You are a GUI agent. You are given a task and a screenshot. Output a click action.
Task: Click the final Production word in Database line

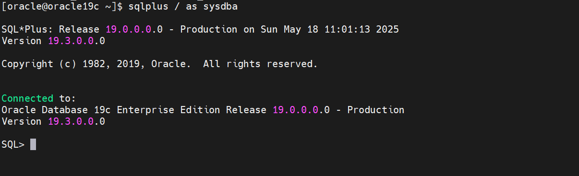click(x=376, y=110)
